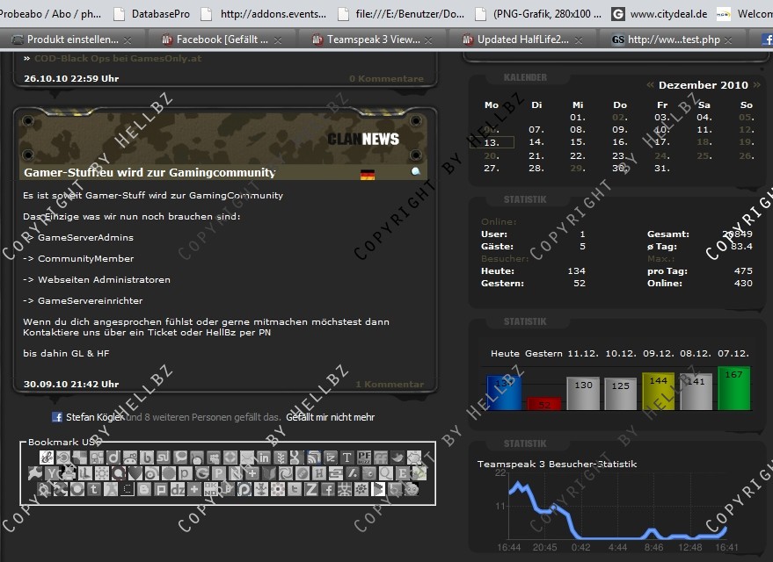Share via the LinkedIn 'in' bookmark icon
The height and width of the screenshot is (562, 773).
point(263,458)
